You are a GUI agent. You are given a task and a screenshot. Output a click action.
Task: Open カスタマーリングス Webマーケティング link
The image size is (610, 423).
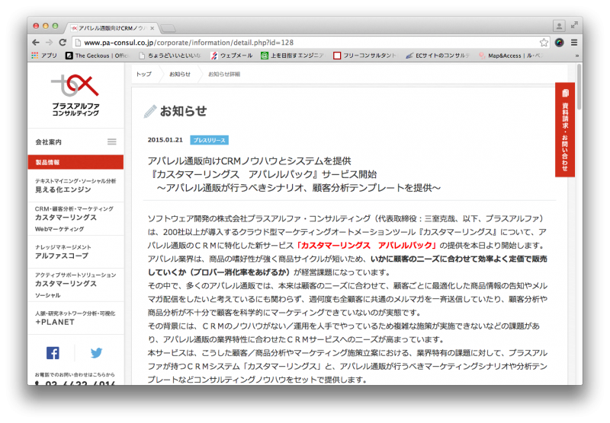[75, 219]
